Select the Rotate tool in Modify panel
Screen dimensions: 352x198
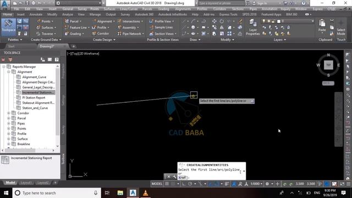pos(222,21)
